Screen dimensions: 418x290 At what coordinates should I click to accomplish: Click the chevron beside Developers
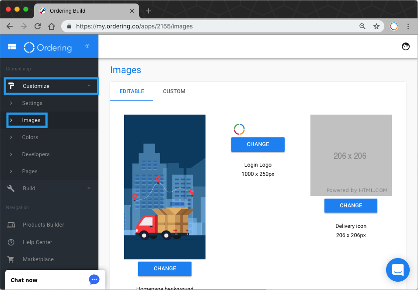(x=11, y=154)
